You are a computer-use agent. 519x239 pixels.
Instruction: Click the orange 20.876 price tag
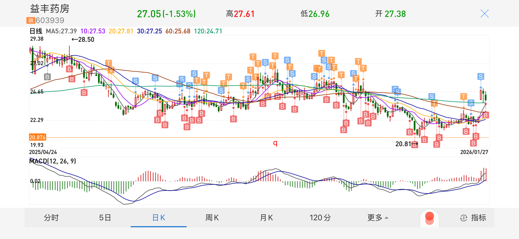point(37,137)
